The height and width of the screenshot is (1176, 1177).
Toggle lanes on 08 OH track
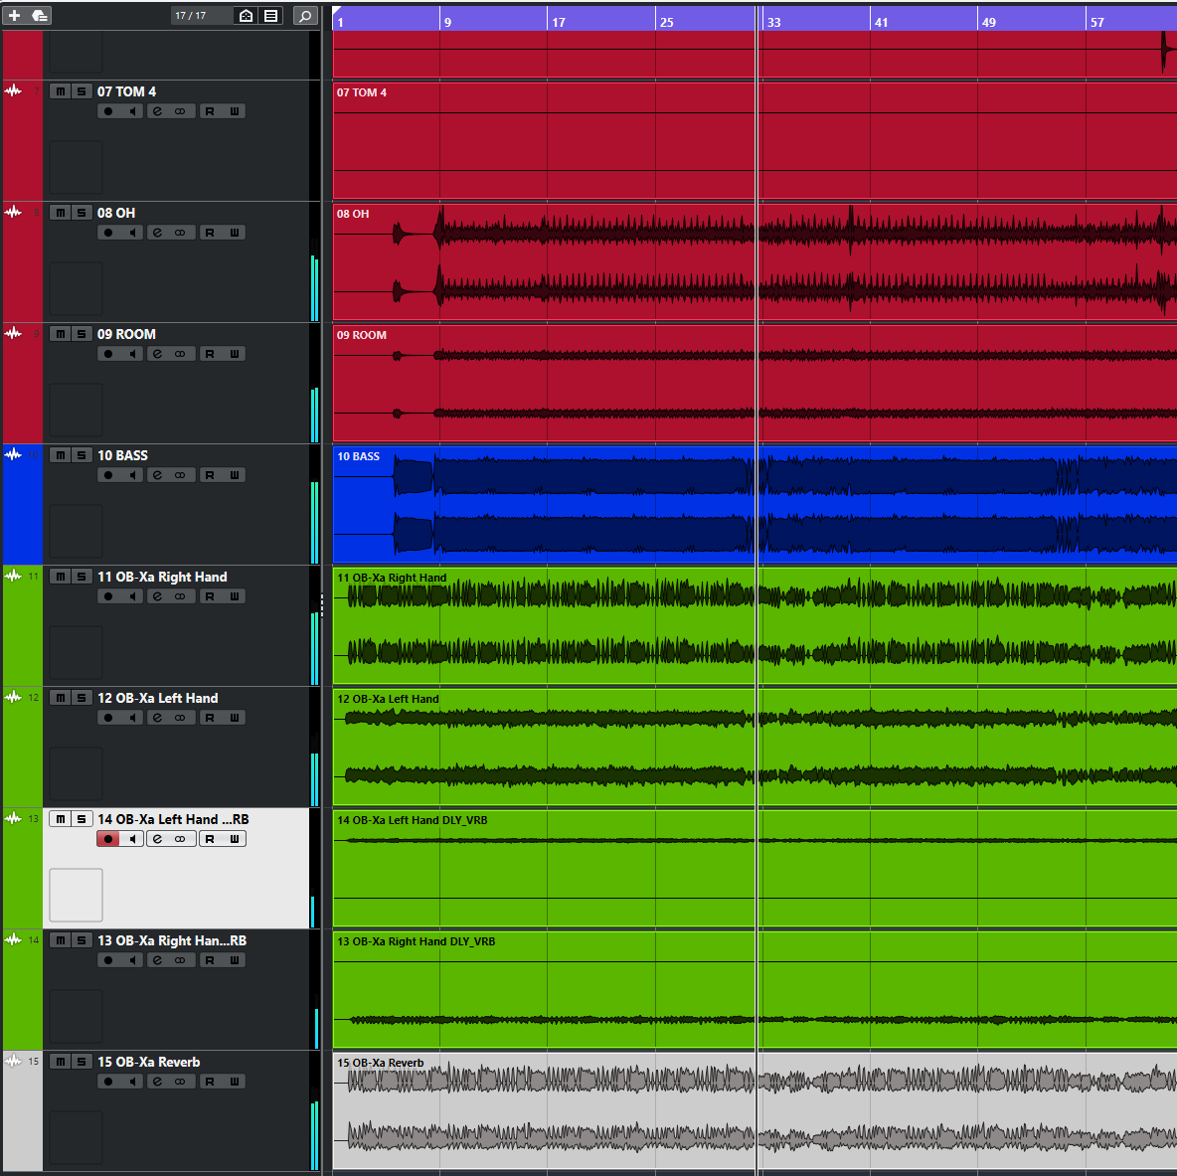(x=180, y=233)
